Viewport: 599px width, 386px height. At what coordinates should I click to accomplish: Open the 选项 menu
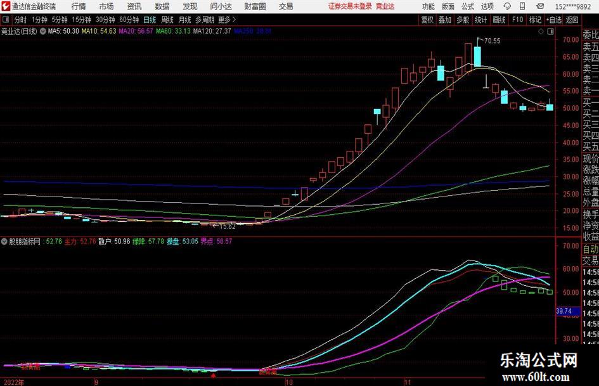tap(487, 6)
